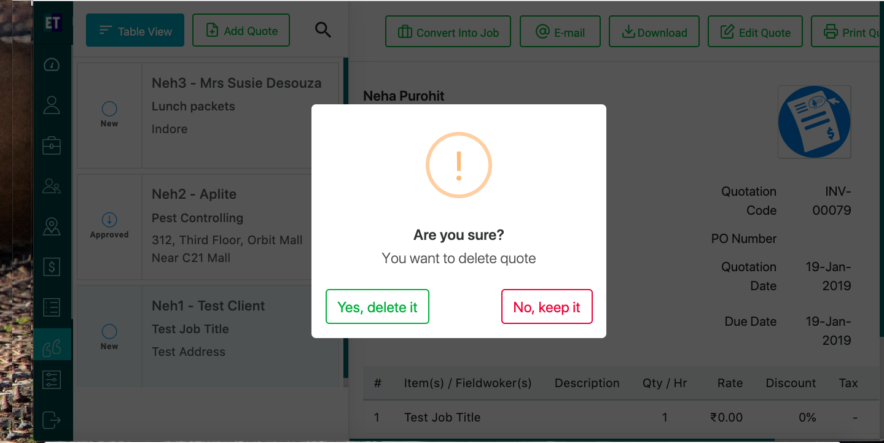Click Test Job Title in quote list
The image size is (884, 443).
pyautogui.click(x=190, y=329)
